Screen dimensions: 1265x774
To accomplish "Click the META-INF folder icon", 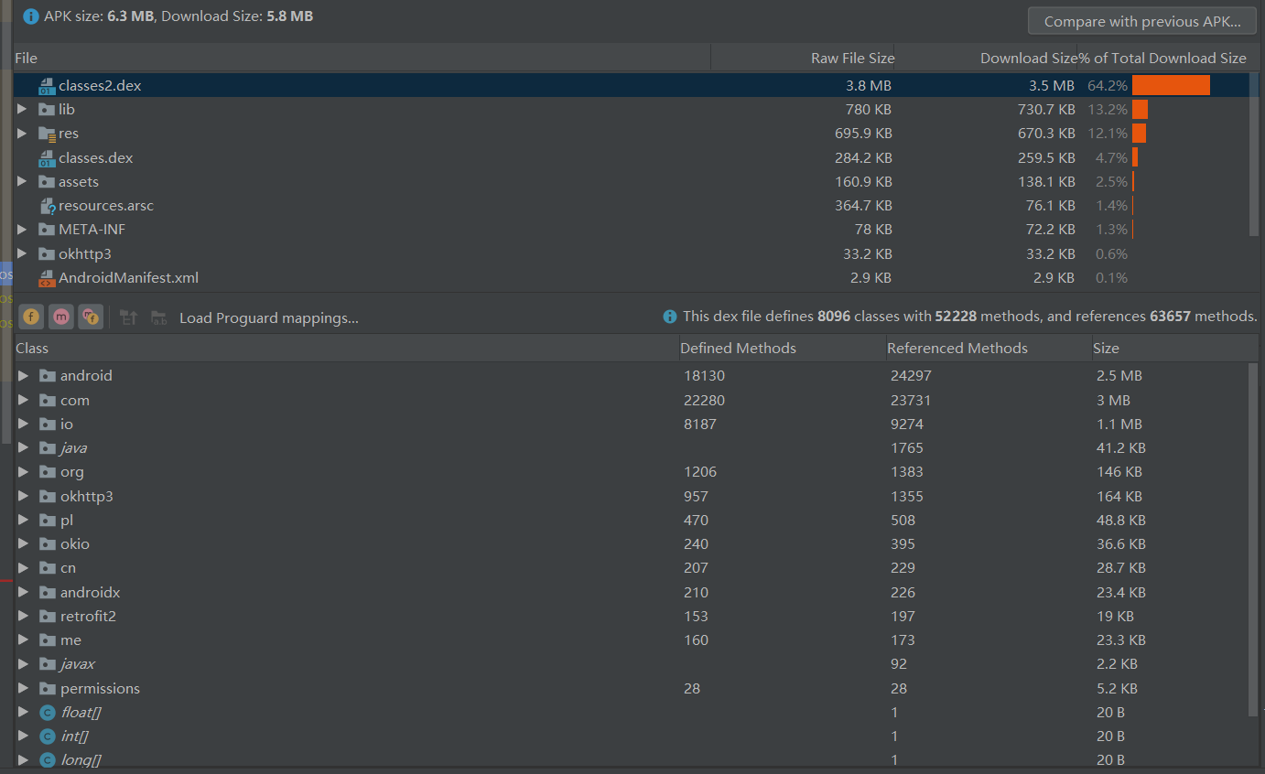I will click(47, 229).
